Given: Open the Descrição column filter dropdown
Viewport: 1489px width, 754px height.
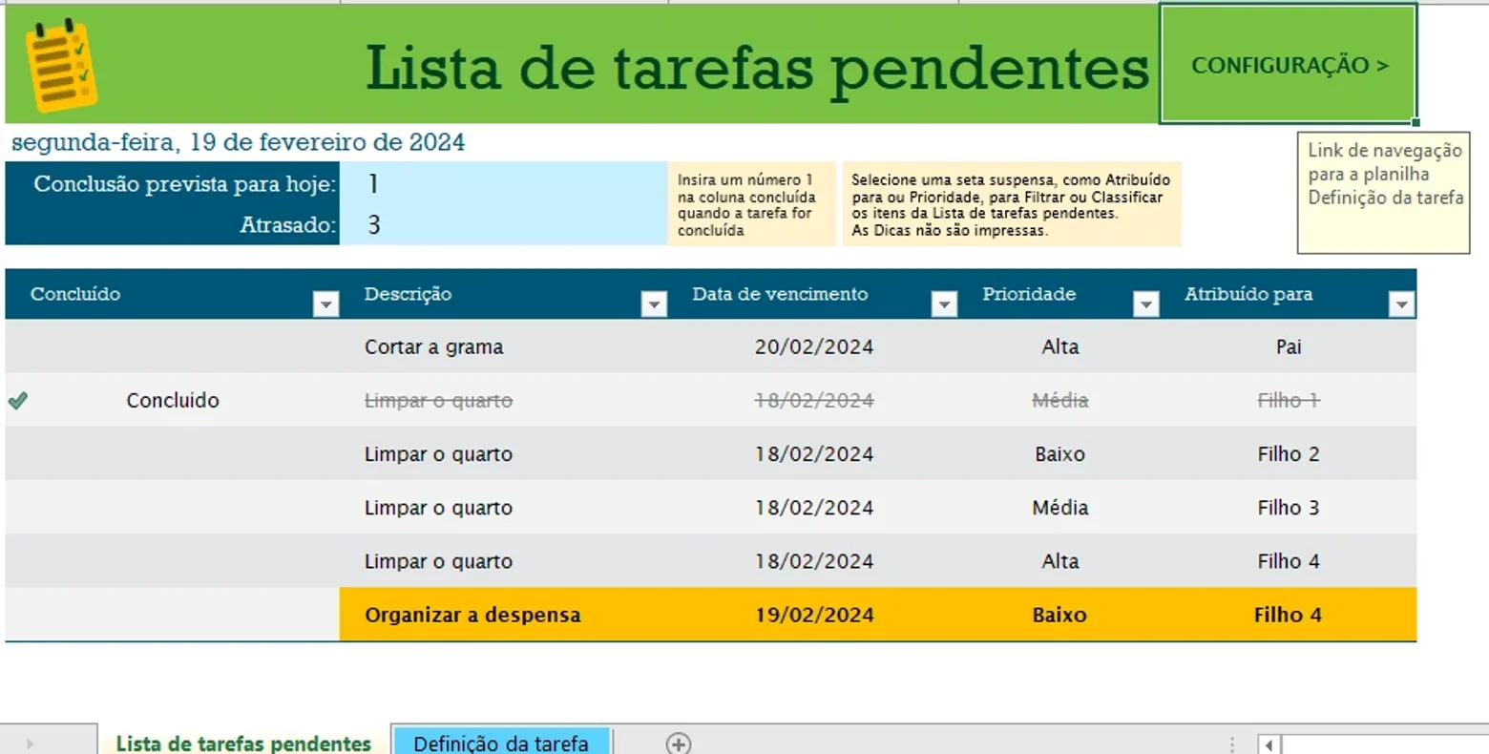Looking at the screenshot, I should coord(654,304).
